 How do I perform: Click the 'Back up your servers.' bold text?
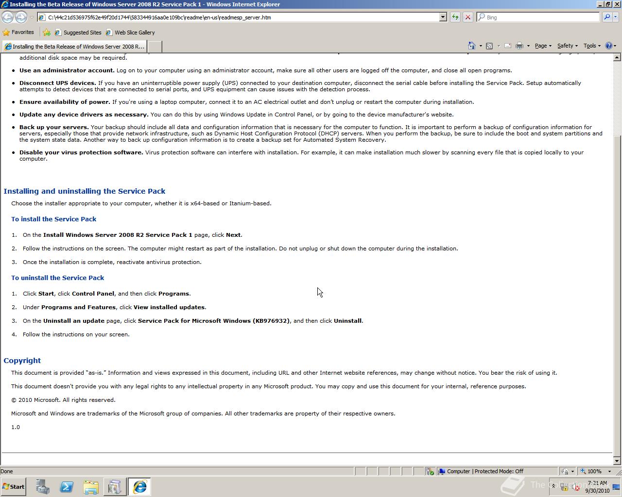point(54,127)
